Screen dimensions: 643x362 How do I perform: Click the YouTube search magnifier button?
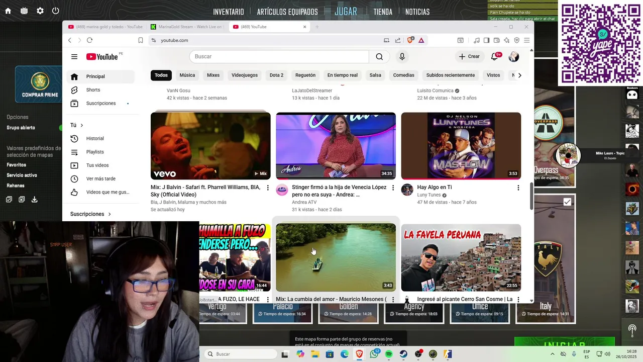(x=379, y=57)
